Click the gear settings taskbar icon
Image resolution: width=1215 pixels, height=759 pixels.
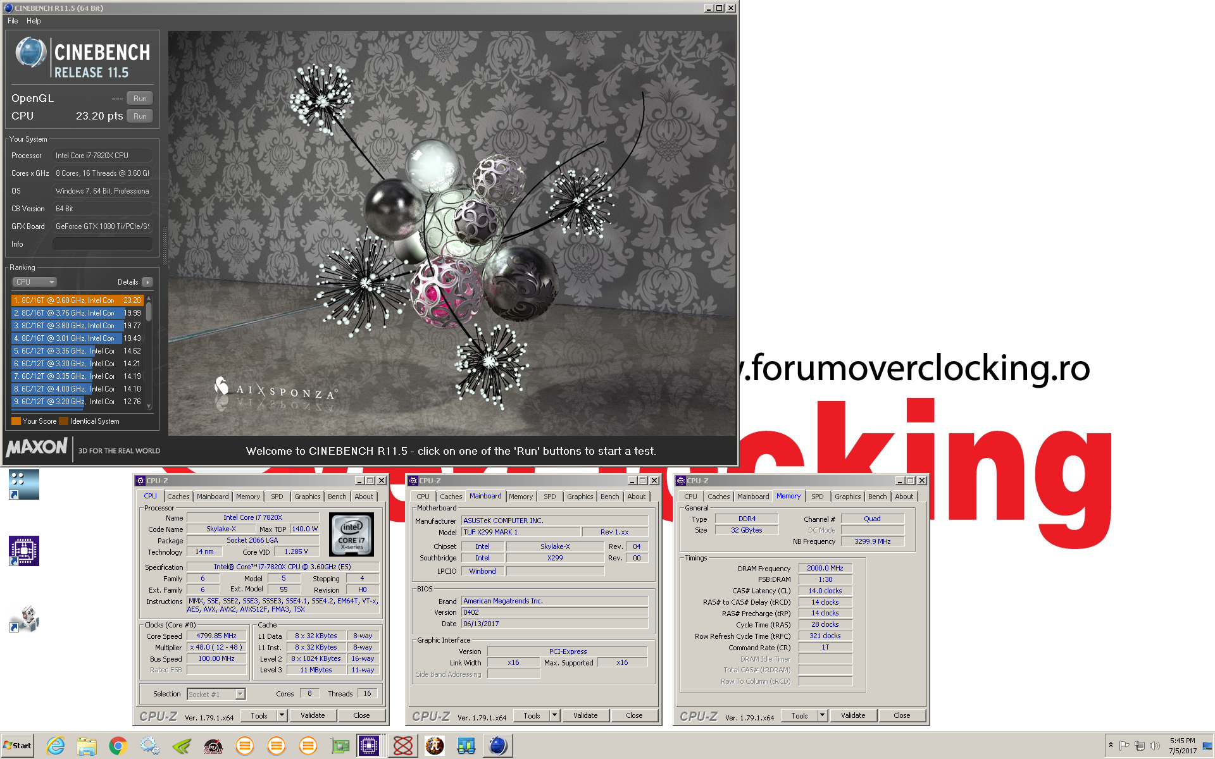(x=149, y=746)
